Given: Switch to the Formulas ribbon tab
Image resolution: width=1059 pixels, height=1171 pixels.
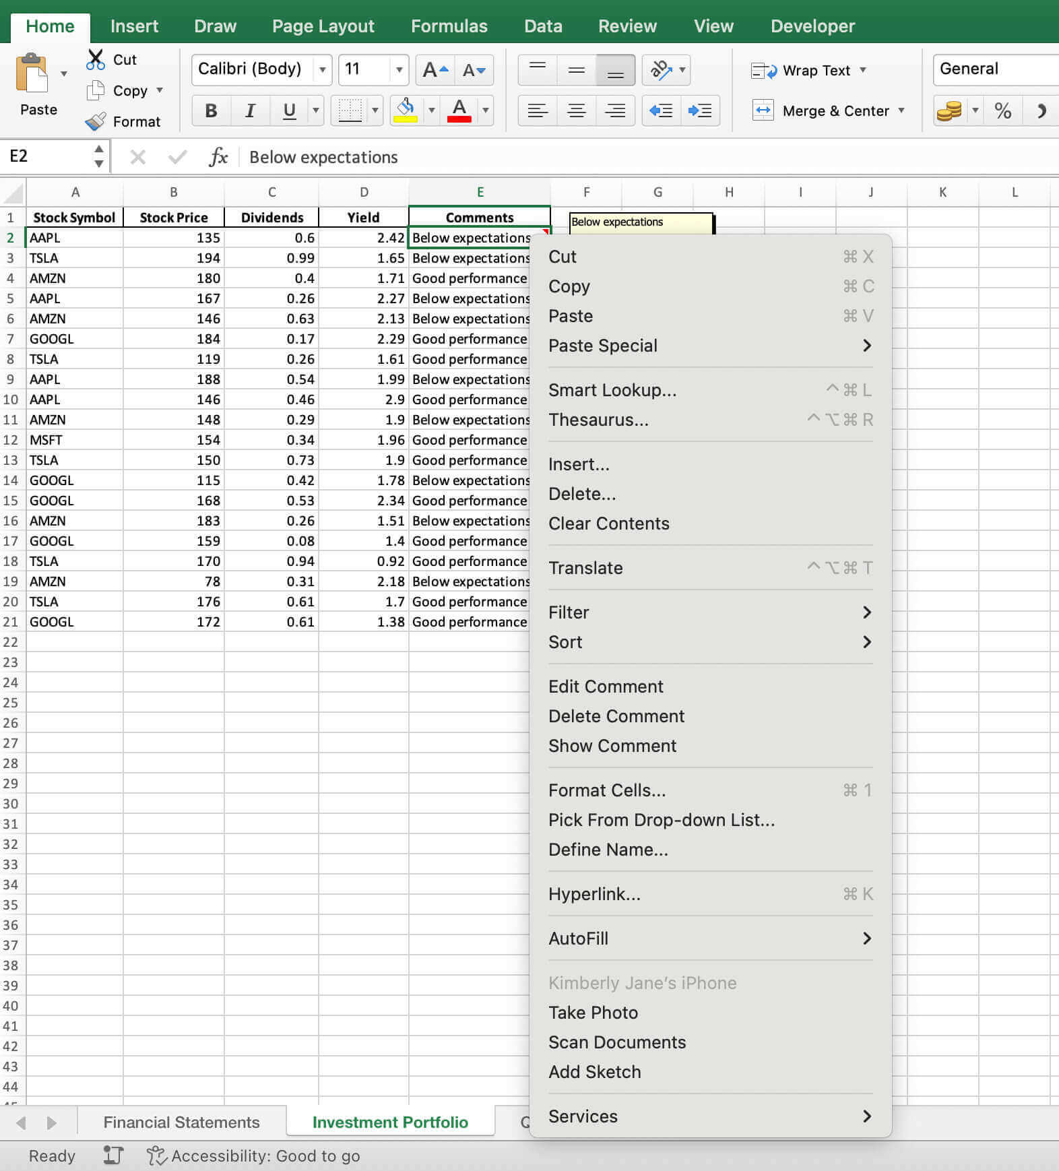Looking at the screenshot, I should (x=449, y=26).
